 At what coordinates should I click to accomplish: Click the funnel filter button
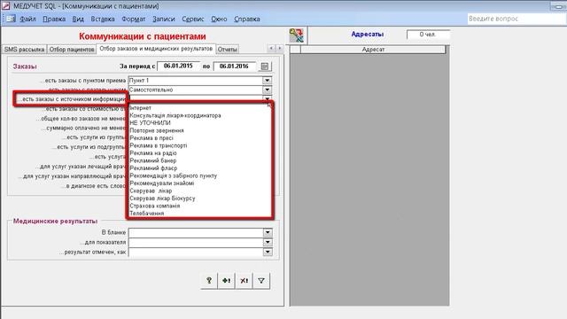[x=261, y=280]
